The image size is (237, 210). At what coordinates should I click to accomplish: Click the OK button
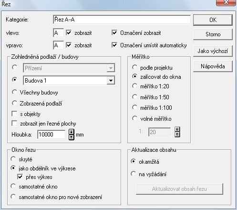point(213,20)
